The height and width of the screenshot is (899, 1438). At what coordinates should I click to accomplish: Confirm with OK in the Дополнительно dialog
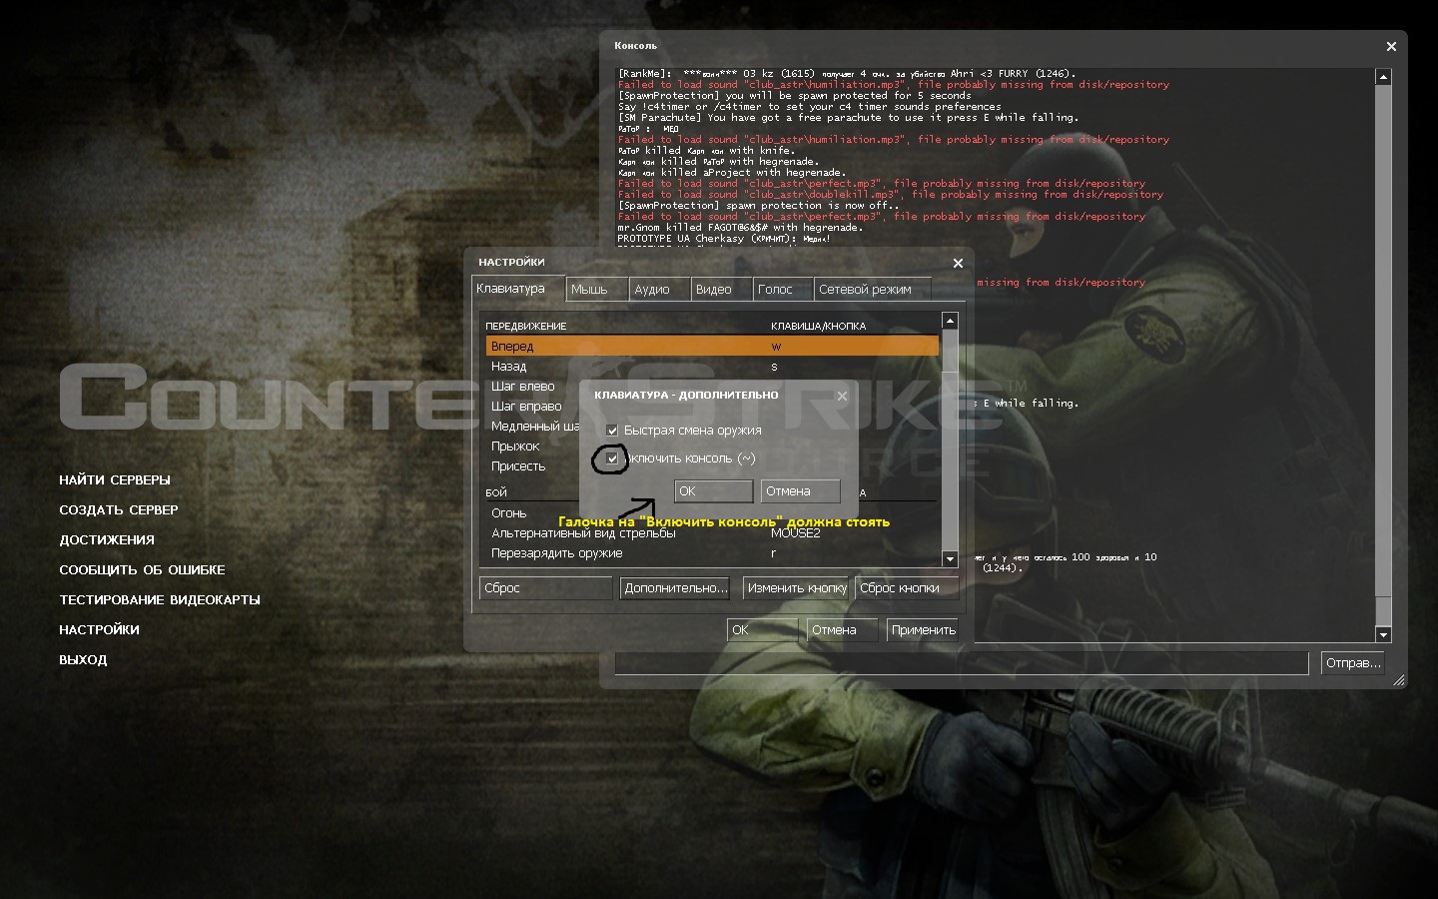point(713,491)
